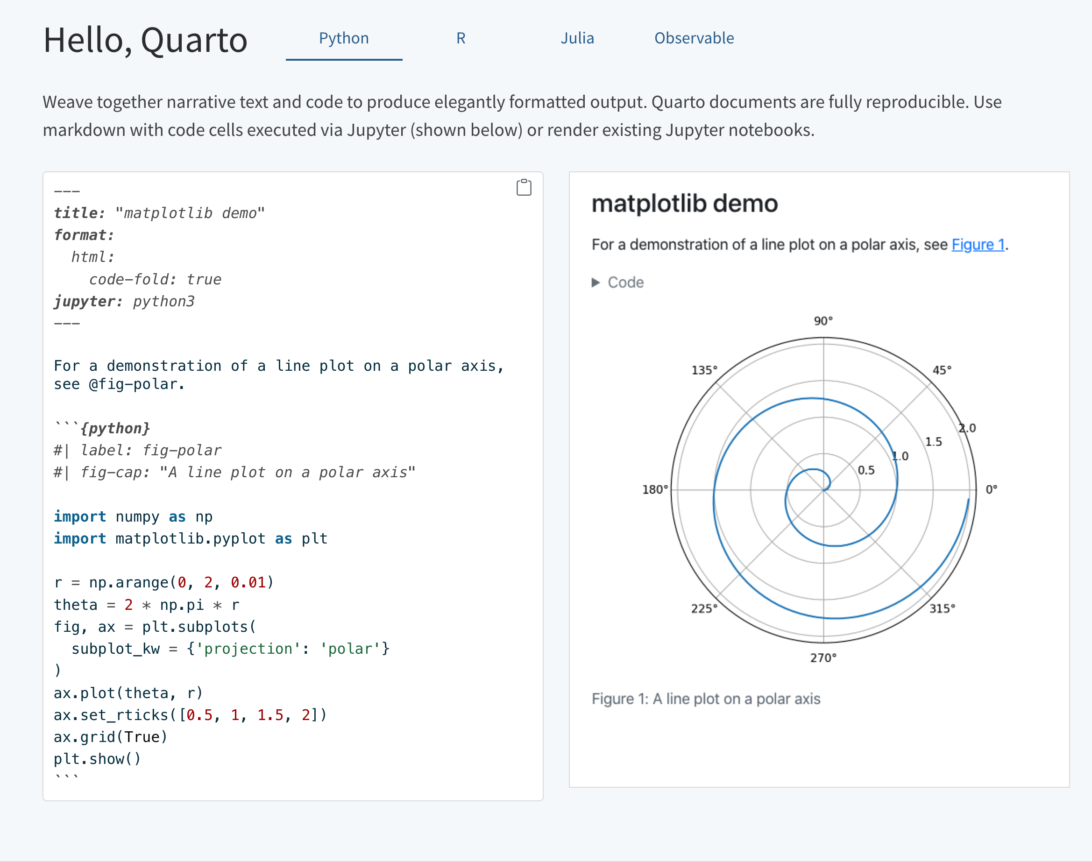
Task: Click the figure caption 'A line plot on a polar axis'
Action: pos(706,699)
